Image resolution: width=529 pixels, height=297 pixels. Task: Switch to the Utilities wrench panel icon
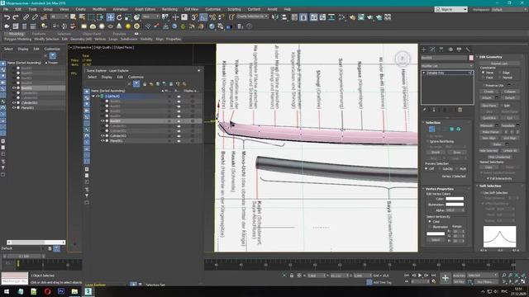pos(468,49)
